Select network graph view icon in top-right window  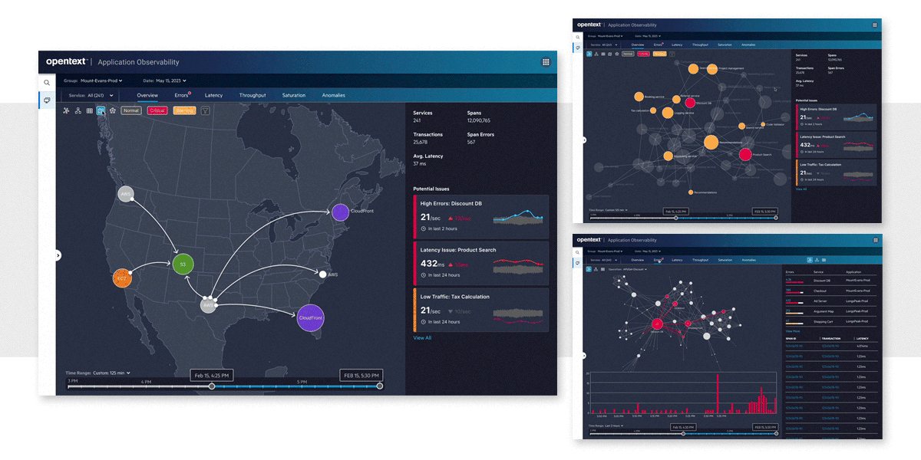tap(589, 54)
